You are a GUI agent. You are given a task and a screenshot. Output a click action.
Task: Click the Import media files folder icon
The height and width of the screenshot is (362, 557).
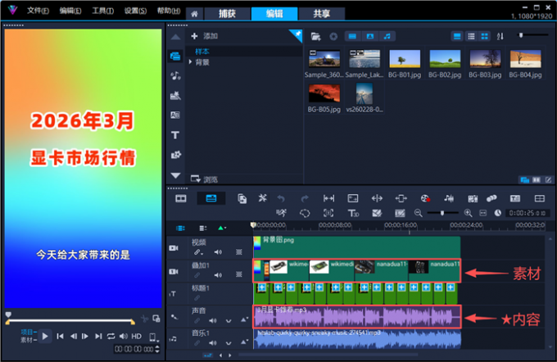315,36
